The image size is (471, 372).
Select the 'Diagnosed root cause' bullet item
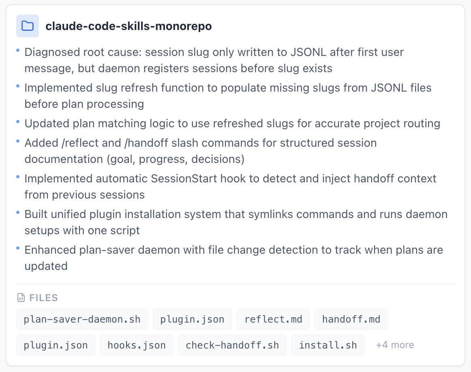[x=214, y=60]
